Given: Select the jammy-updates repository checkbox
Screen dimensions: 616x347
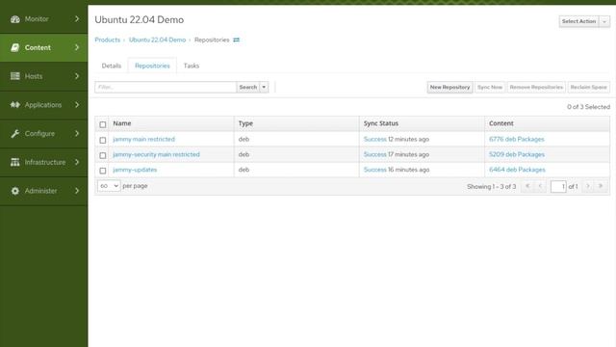Looking at the screenshot, I should [x=103, y=171].
